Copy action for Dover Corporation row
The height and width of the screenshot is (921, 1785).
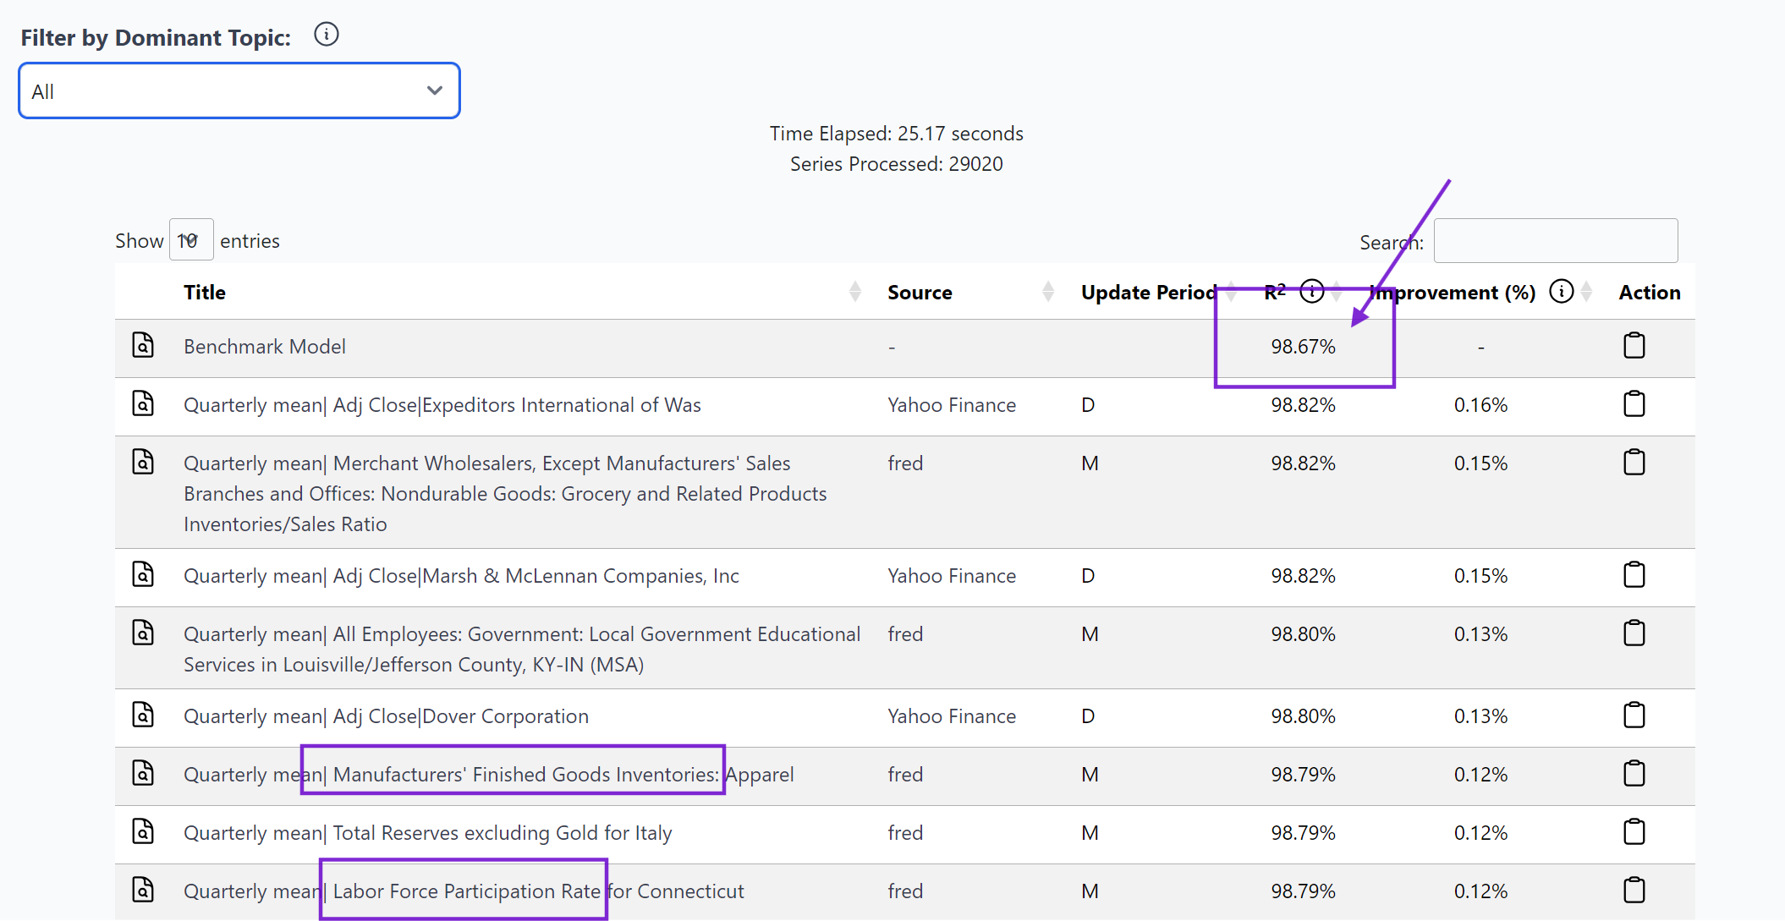point(1634,715)
